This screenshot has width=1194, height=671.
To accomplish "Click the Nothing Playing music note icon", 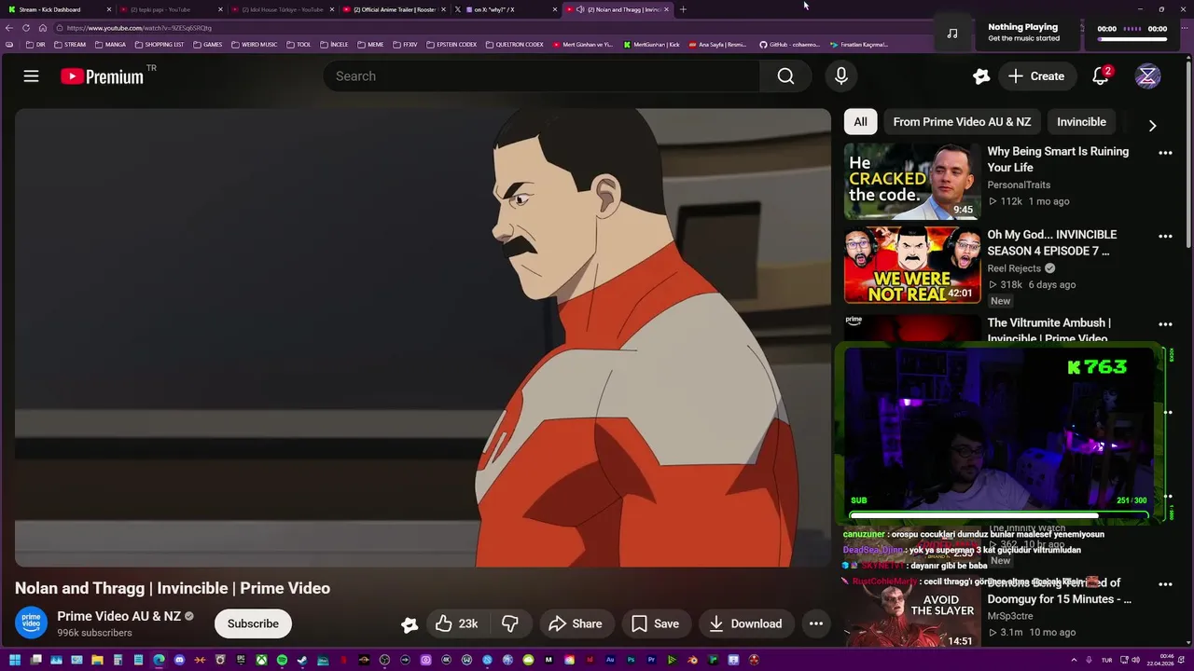I will coord(951,34).
